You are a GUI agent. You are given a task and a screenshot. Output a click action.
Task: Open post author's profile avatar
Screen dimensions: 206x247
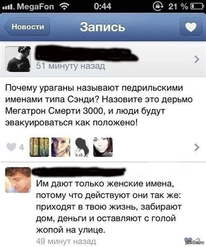tap(18, 59)
